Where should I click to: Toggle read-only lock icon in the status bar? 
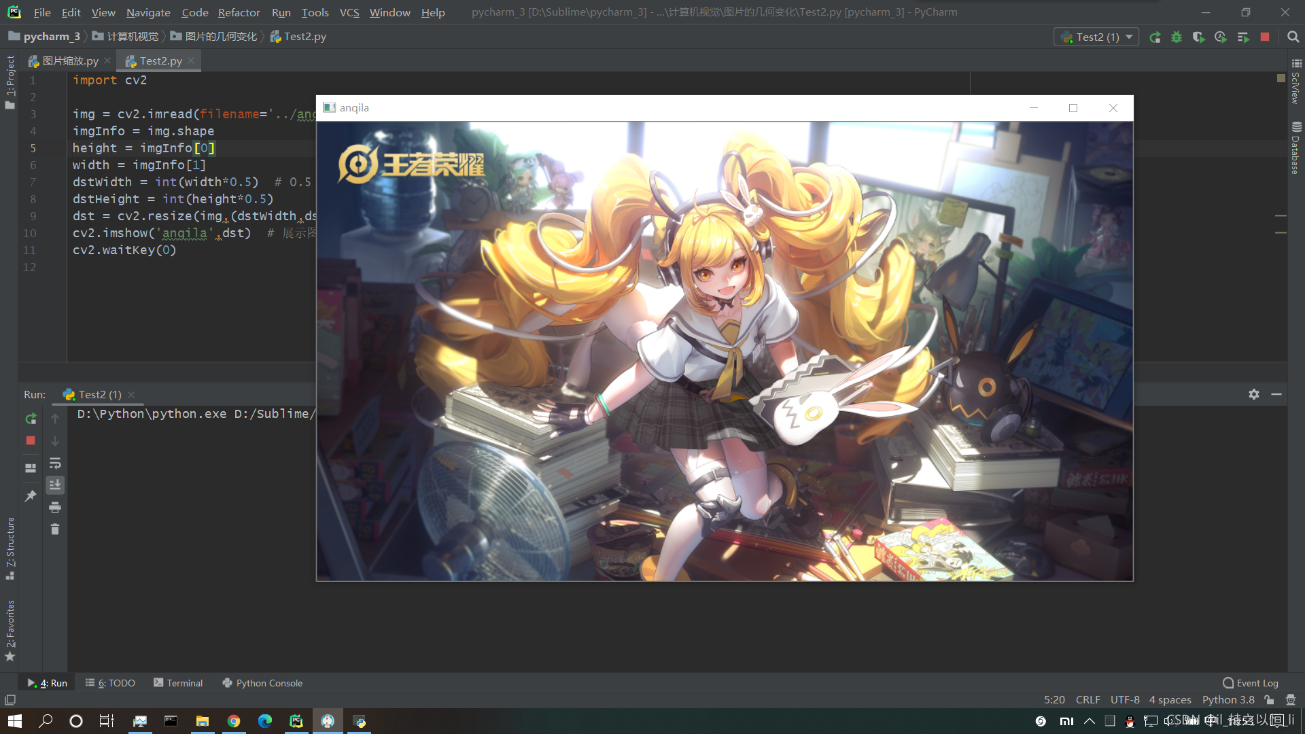pos(1269,700)
